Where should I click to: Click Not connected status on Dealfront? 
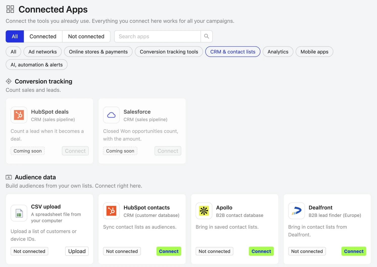click(x=307, y=251)
